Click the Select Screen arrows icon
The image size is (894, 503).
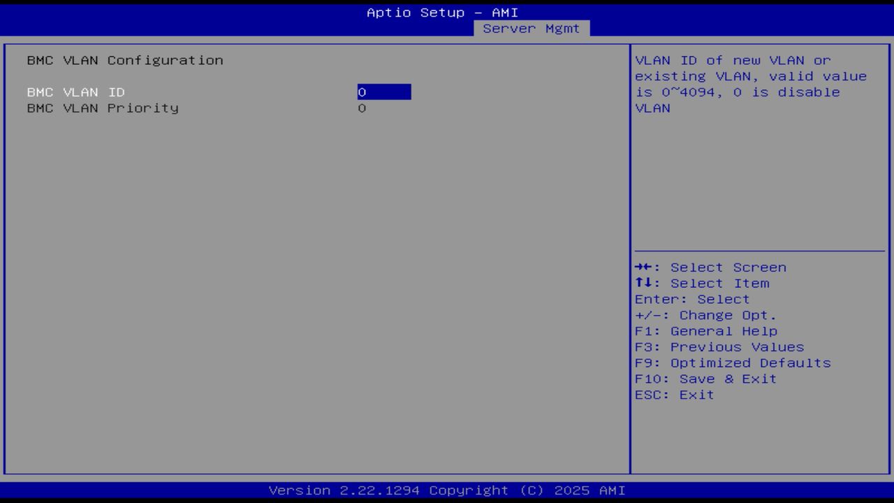643,267
